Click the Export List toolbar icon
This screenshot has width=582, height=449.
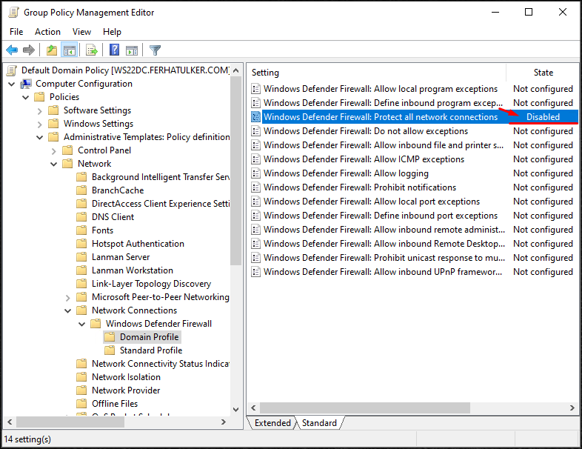click(91, 50)
